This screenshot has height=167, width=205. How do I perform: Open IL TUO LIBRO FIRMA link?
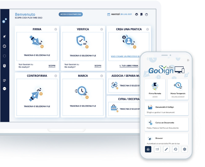(x=129, y=66)
